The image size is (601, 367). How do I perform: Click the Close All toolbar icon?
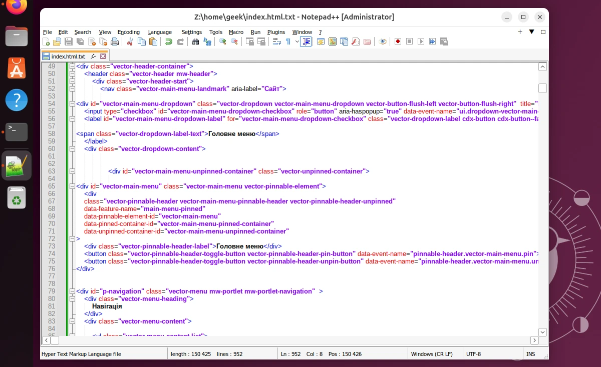pos(103,41)
